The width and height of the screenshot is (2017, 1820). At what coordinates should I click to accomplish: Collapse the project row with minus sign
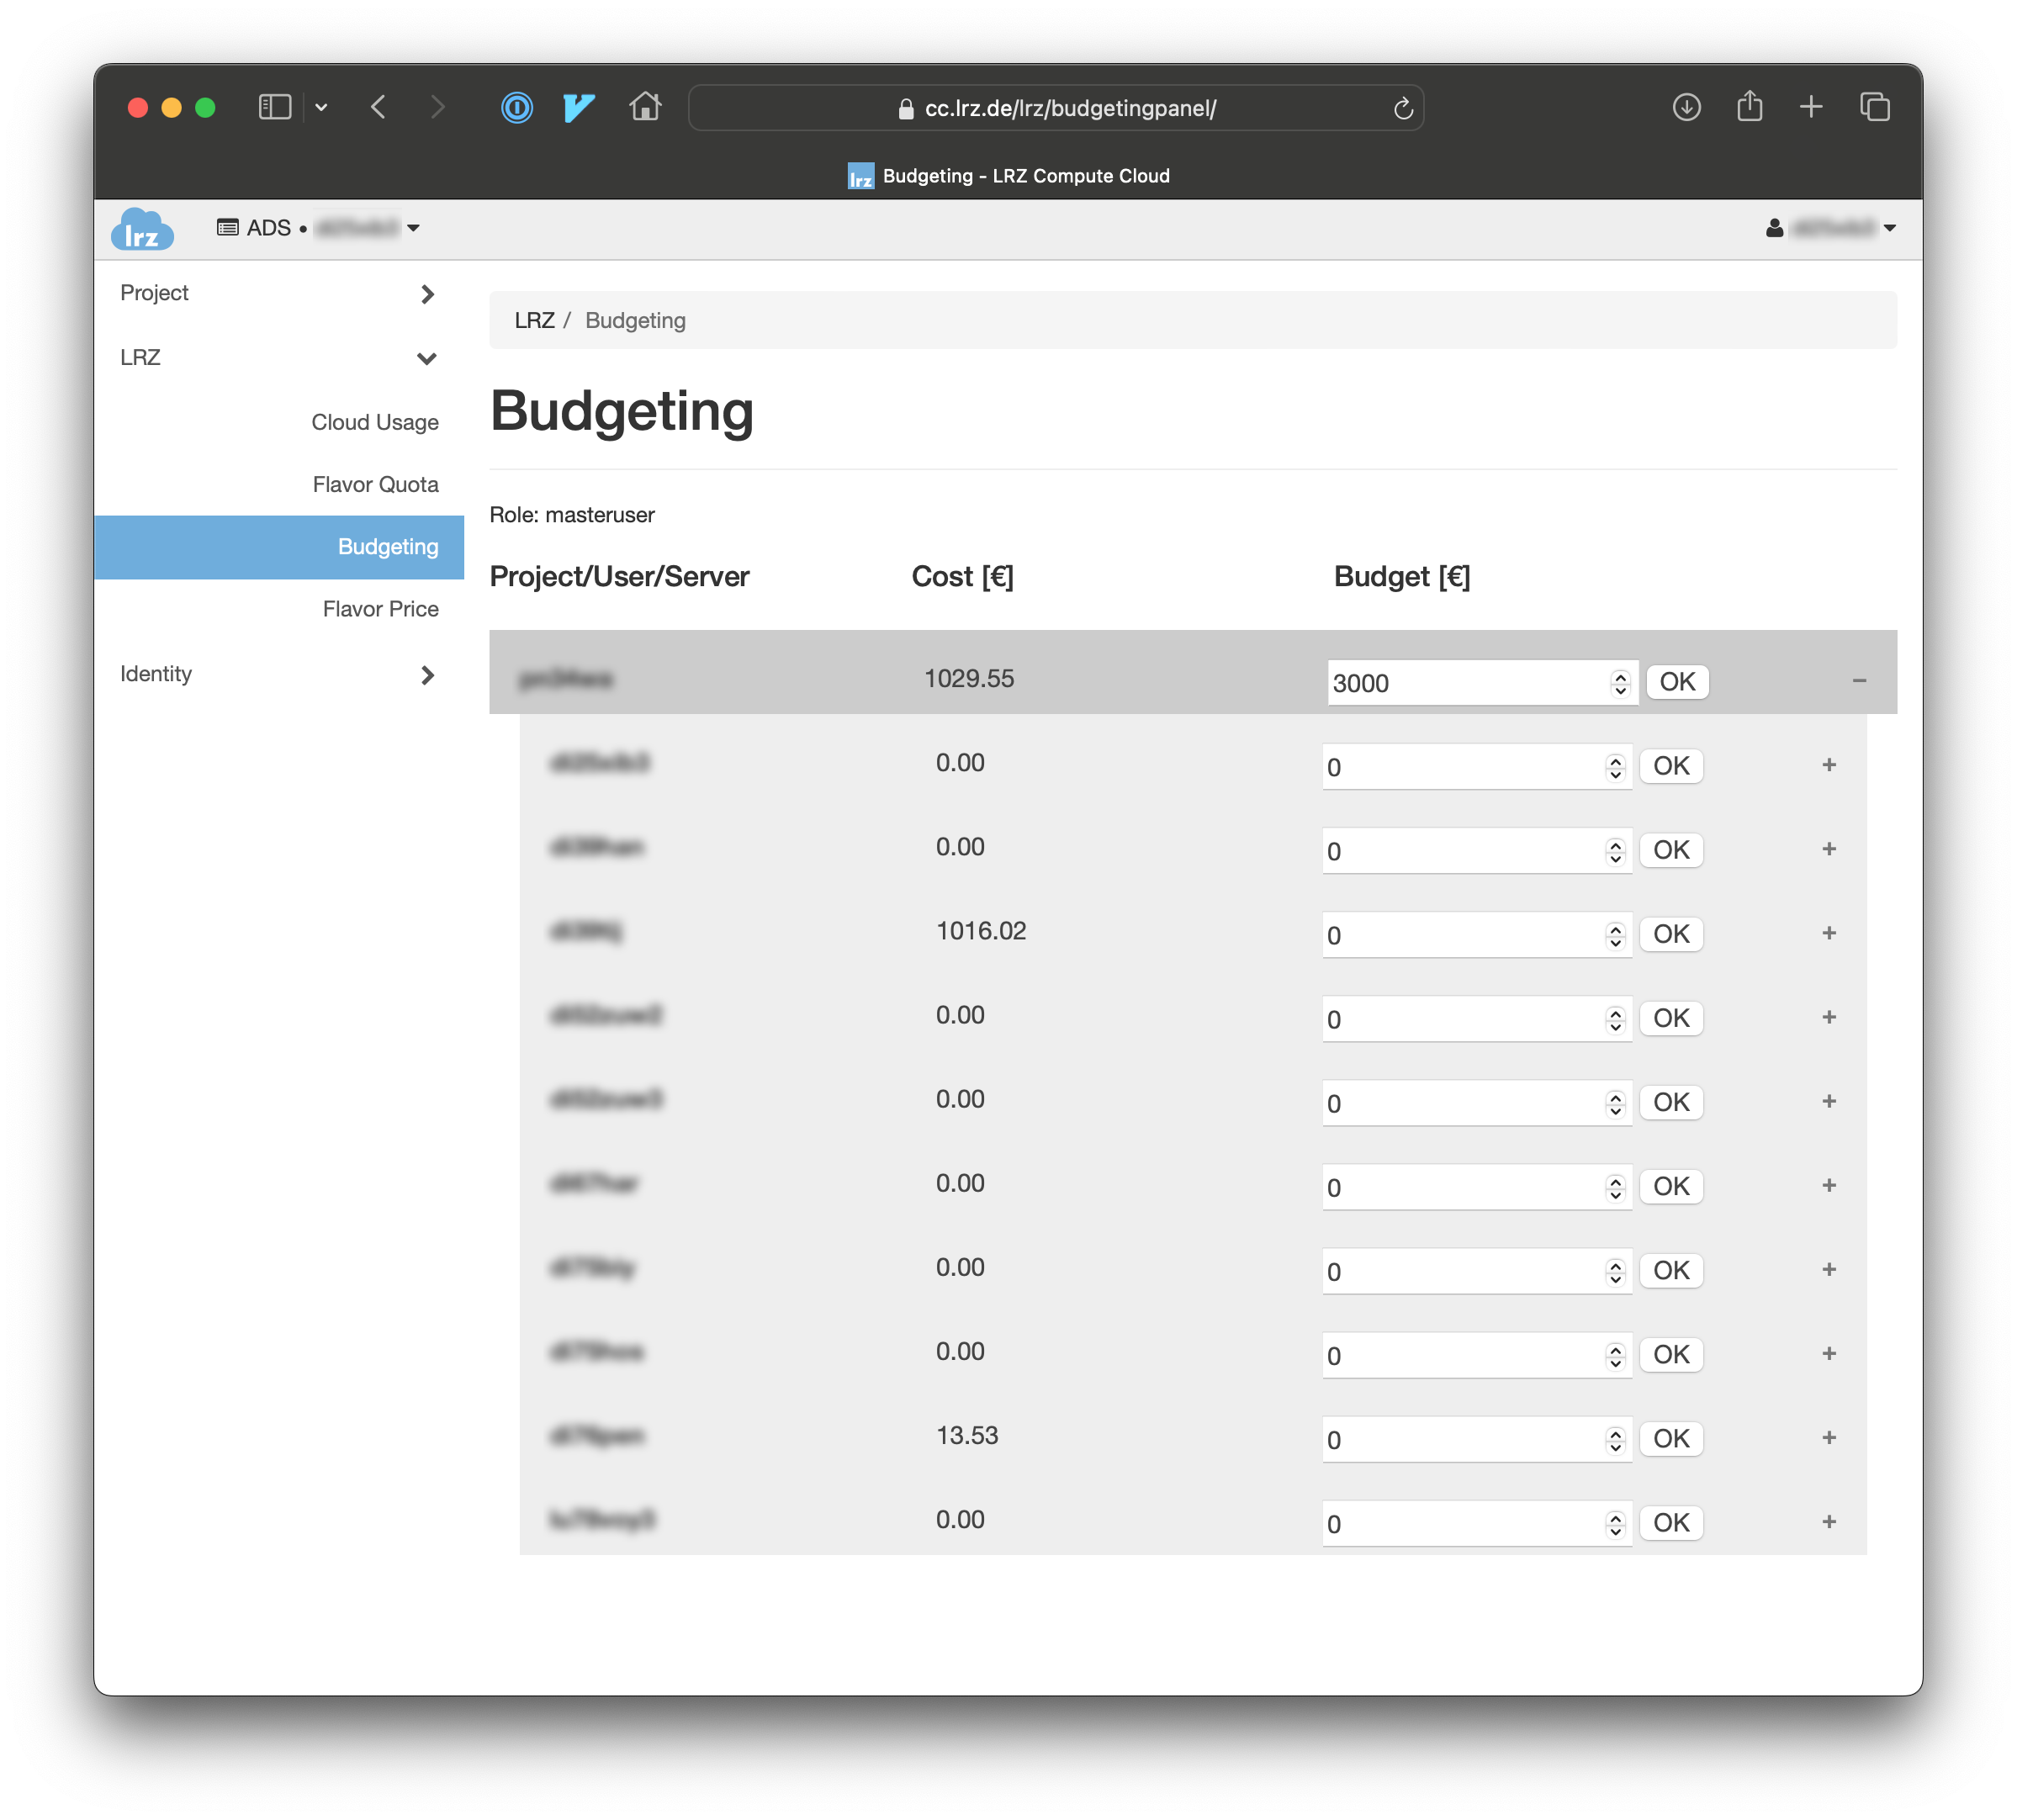coord(1859,681)
